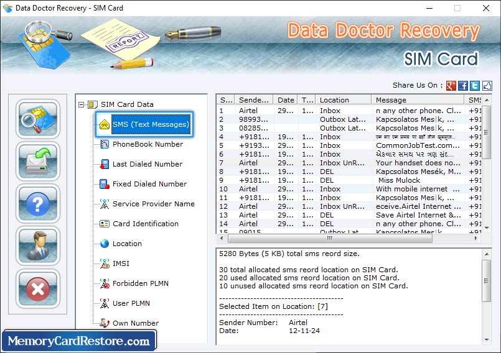Image resolution: width=501 pixels, height=353 pixels.
Task: Select Service Provider Name tree item
Action: pos(153,204)
